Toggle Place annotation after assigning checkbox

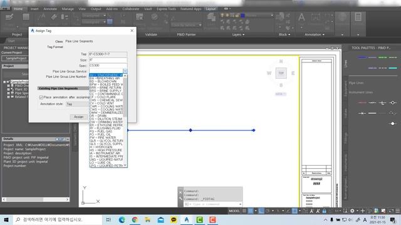click(41, 97)
